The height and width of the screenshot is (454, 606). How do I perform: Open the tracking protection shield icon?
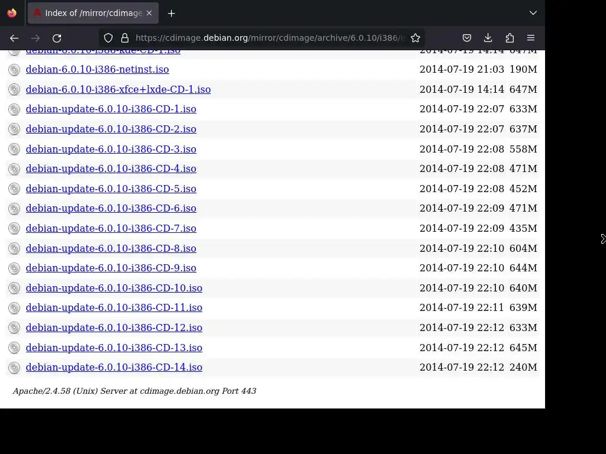click(108, 38)
